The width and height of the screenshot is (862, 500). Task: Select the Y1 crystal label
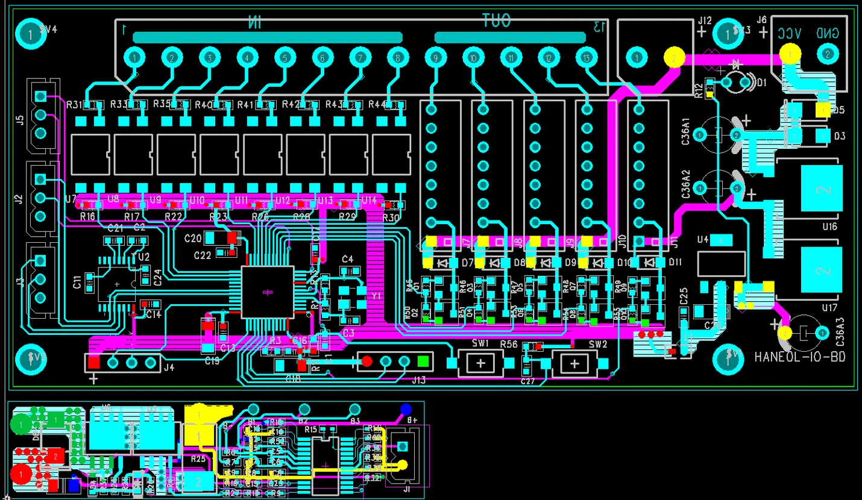pyautogui.click(x=377, y=296)
